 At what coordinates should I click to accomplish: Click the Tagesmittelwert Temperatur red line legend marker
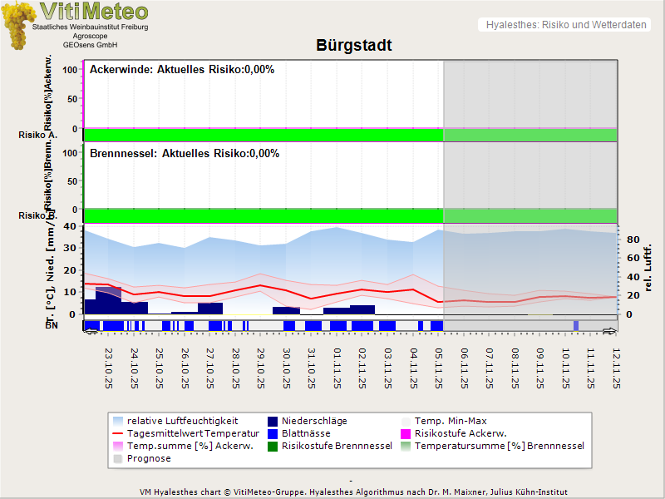118,434
